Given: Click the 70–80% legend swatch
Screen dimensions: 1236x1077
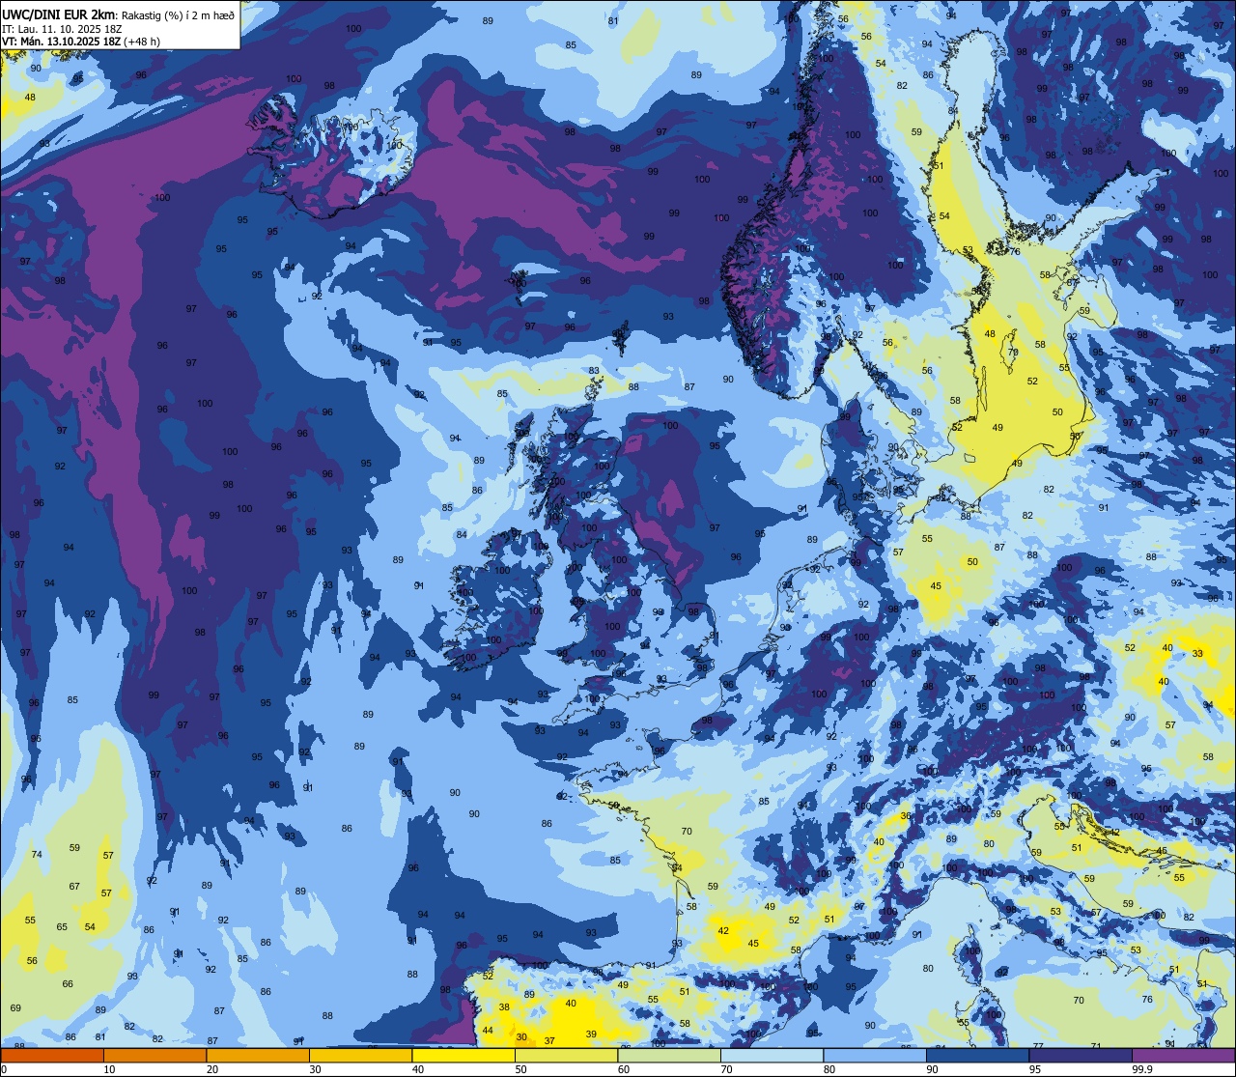Looking at the screenshot, I should tap(772, 1055).
